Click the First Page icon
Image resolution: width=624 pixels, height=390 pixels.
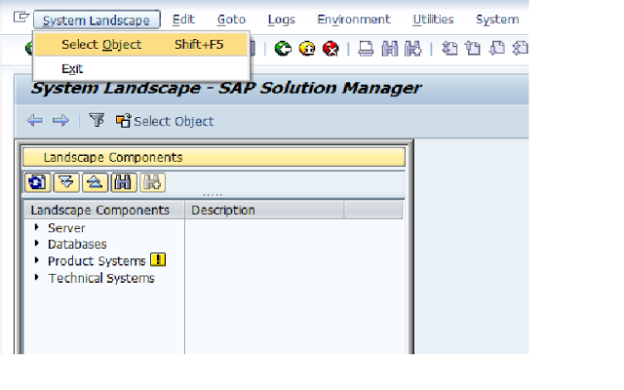point(449,49)
